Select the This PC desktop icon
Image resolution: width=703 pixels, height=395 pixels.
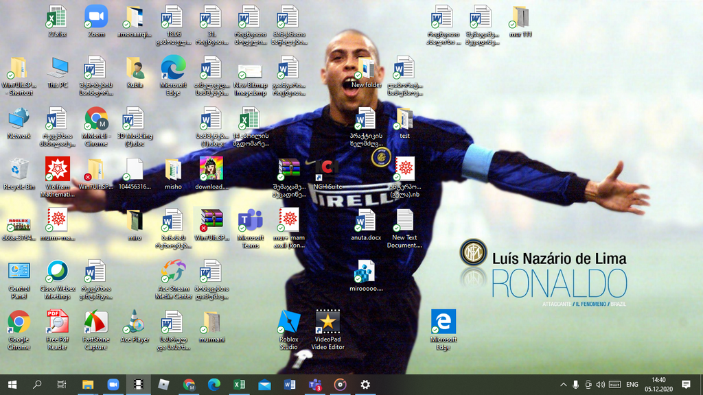[58, 72]
